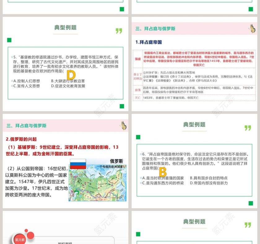Click the butterfly icon on the 俄罗斯的兴起 slide
The height and width of the screenshot is (244, 260).
point(123,125)
